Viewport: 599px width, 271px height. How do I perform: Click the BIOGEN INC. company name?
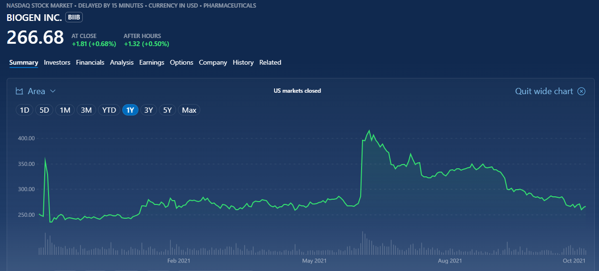[34, 18]
